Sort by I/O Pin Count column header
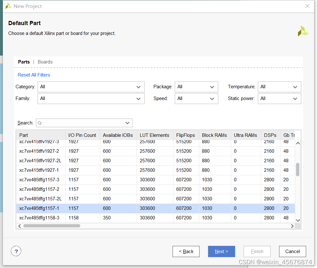The height and width of the screenshot is (268, 317). (83, 135)
